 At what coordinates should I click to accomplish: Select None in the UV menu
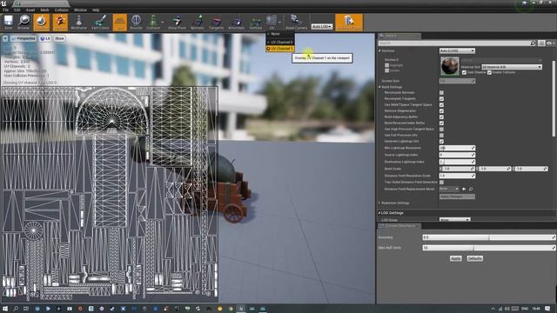click(x=280, y=34)
